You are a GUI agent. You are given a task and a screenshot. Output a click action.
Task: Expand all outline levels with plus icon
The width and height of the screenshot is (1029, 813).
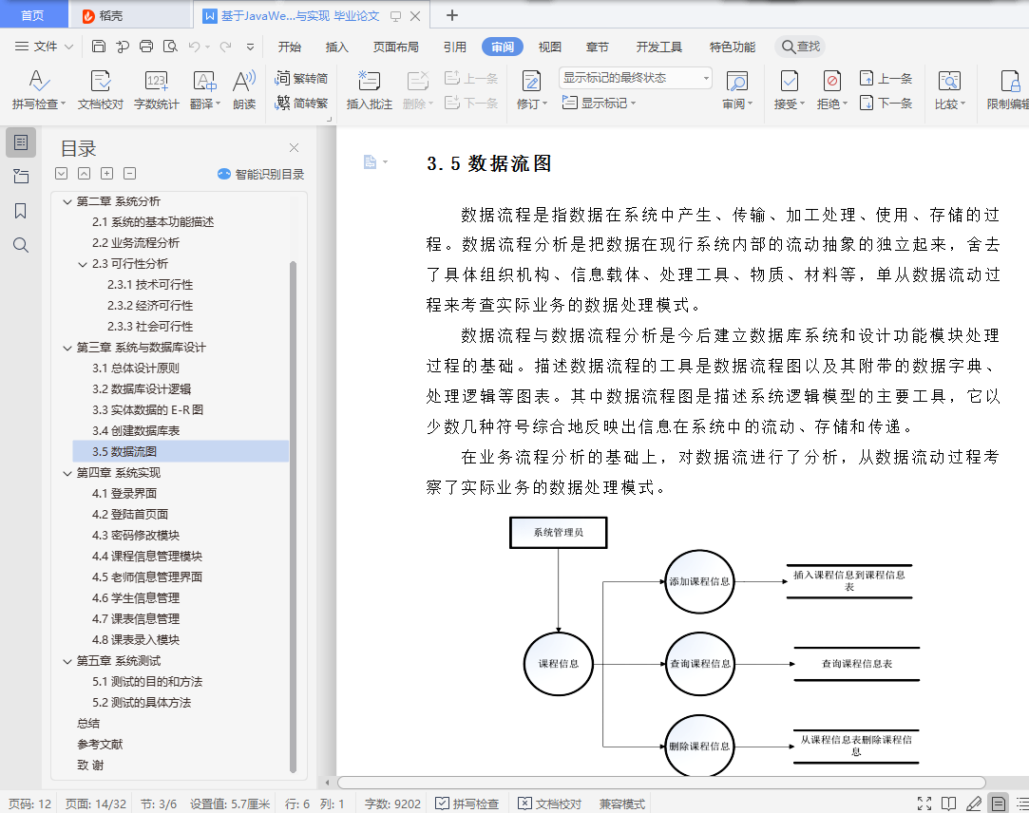[107, 173]
